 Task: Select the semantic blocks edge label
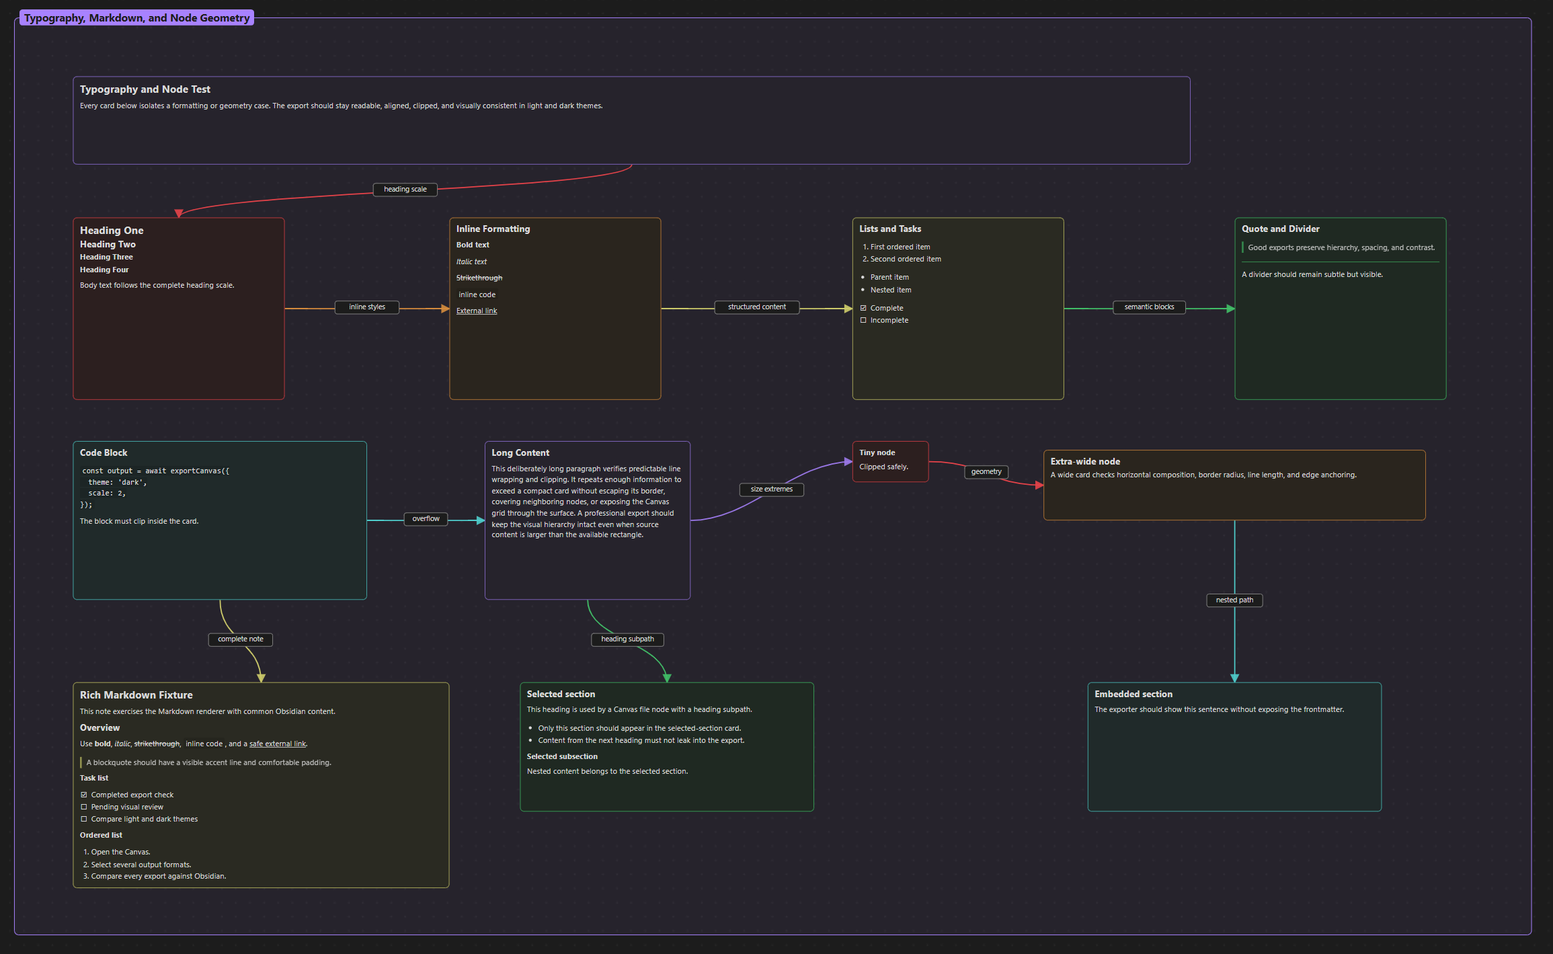coord(1150,307)
